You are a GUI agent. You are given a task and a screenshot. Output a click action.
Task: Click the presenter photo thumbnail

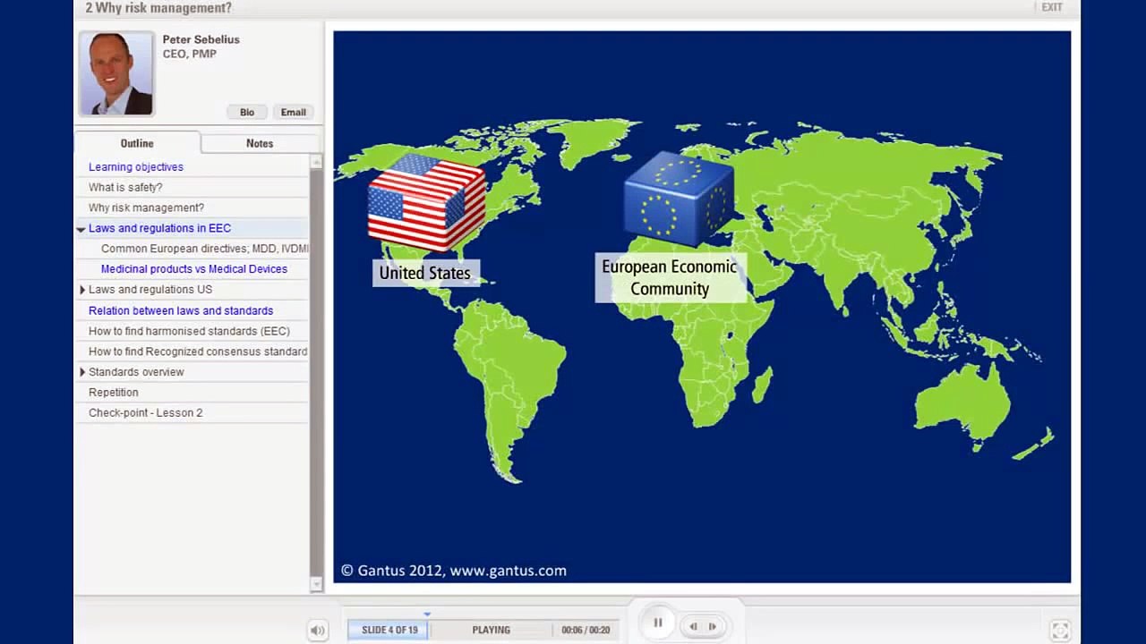116,74
